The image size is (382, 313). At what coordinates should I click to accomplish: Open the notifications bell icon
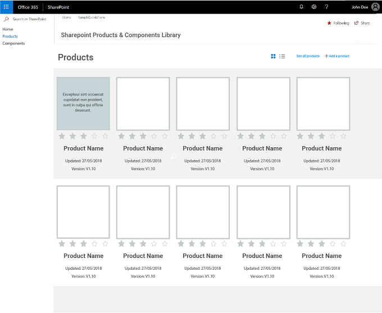(301, 7)
